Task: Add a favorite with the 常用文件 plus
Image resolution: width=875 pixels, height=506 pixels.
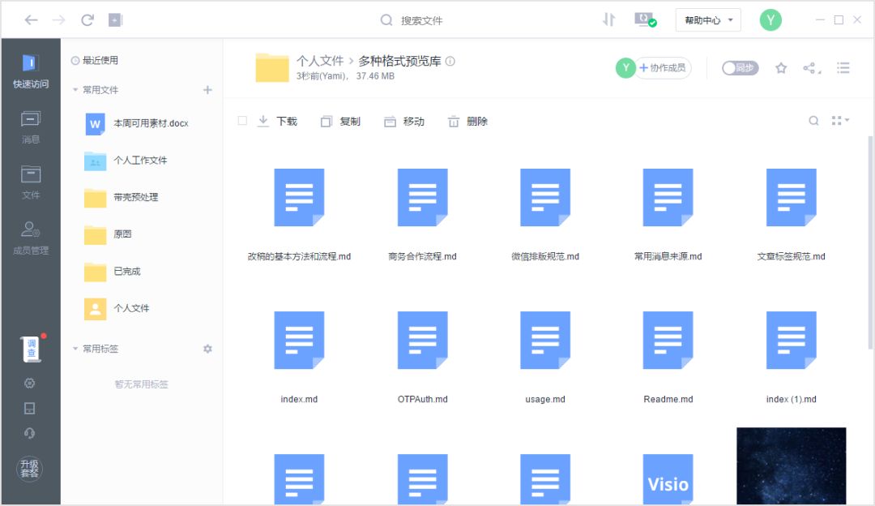Action: [207, 90]
